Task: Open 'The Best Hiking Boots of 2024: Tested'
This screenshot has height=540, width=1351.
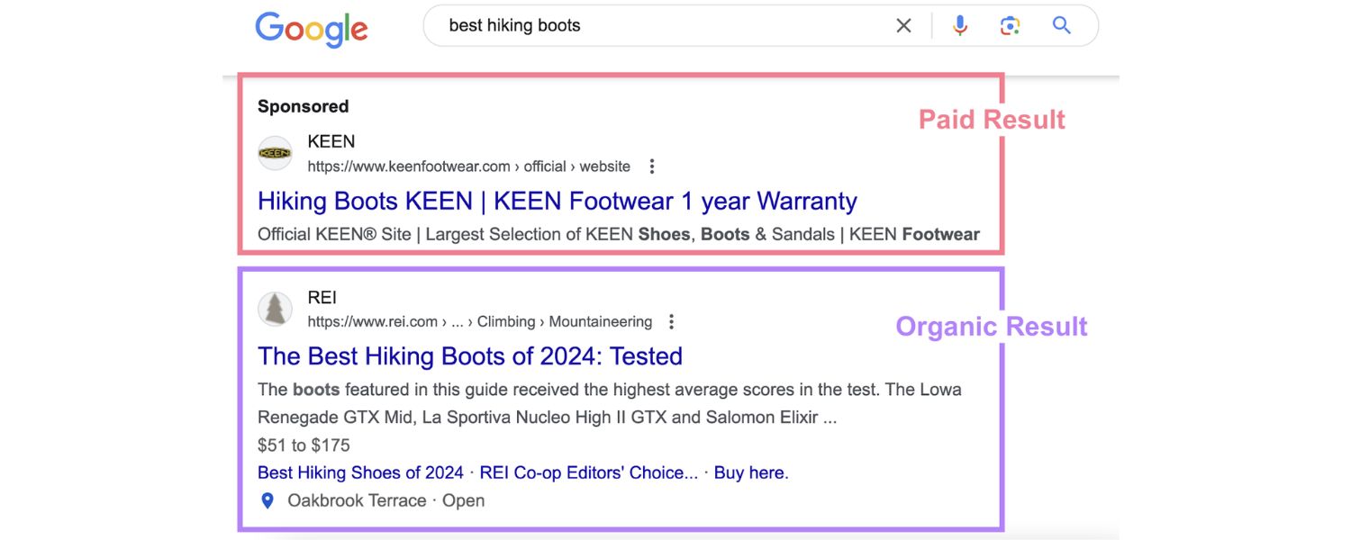Action: tap(469, 356)
